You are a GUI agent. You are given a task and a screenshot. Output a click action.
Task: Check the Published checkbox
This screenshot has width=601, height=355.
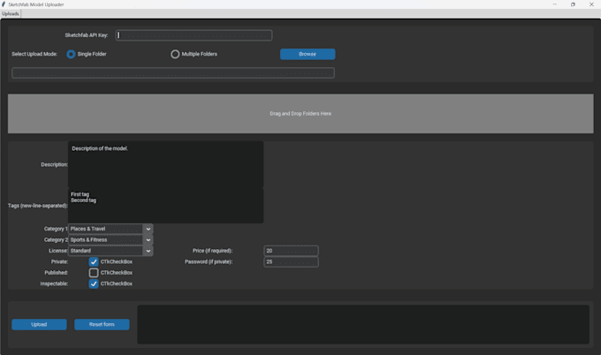point(94,273)
